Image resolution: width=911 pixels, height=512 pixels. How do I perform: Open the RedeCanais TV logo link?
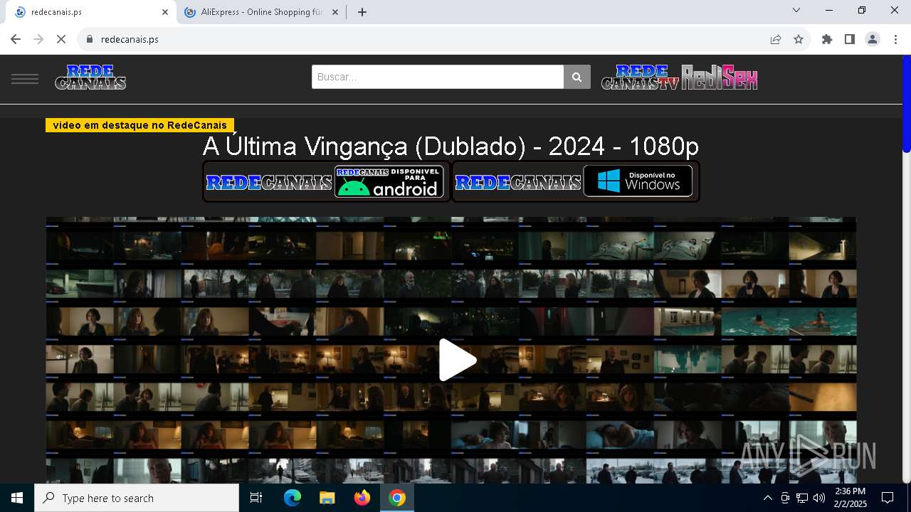641,77
